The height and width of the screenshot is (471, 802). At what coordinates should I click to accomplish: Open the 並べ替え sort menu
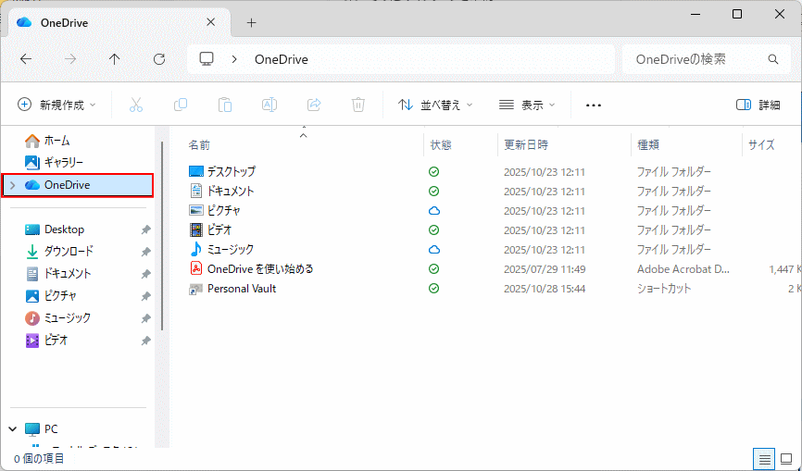coord(435,105)
